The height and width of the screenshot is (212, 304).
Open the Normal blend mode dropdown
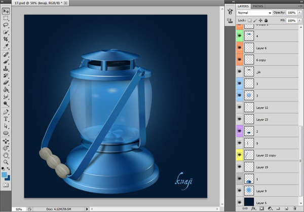[x=255, y=13]
